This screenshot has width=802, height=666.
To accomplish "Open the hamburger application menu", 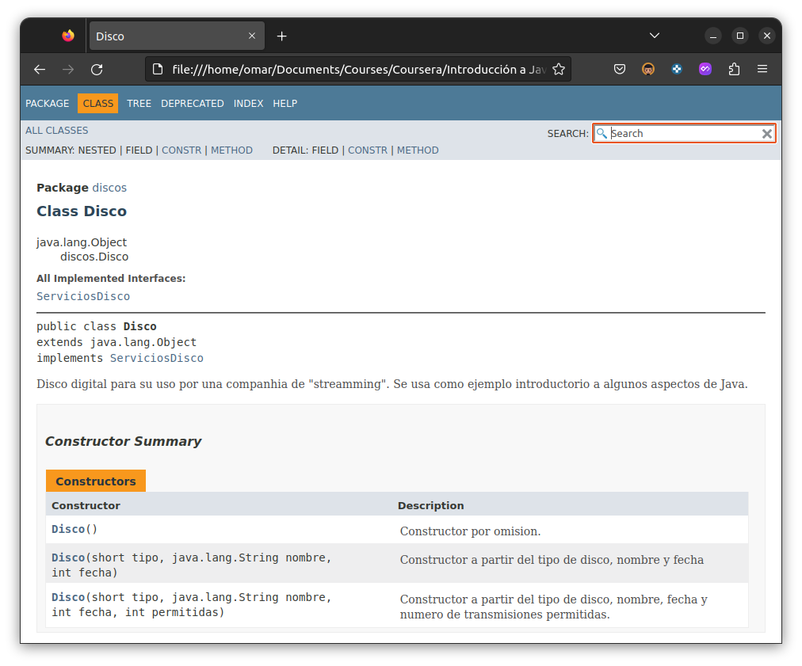I will tap(762, 70).
